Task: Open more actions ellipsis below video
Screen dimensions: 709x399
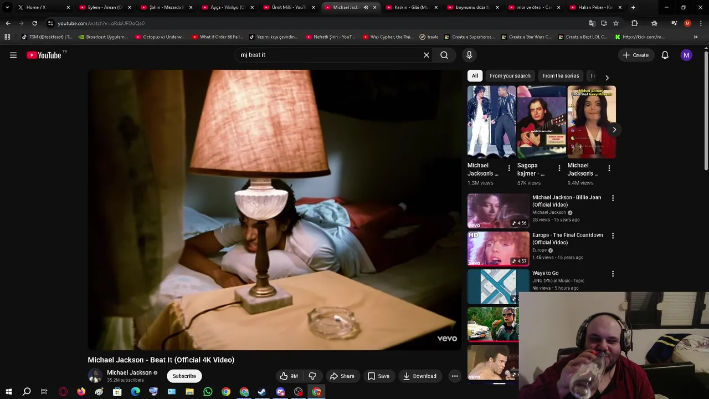Action: 455,376
